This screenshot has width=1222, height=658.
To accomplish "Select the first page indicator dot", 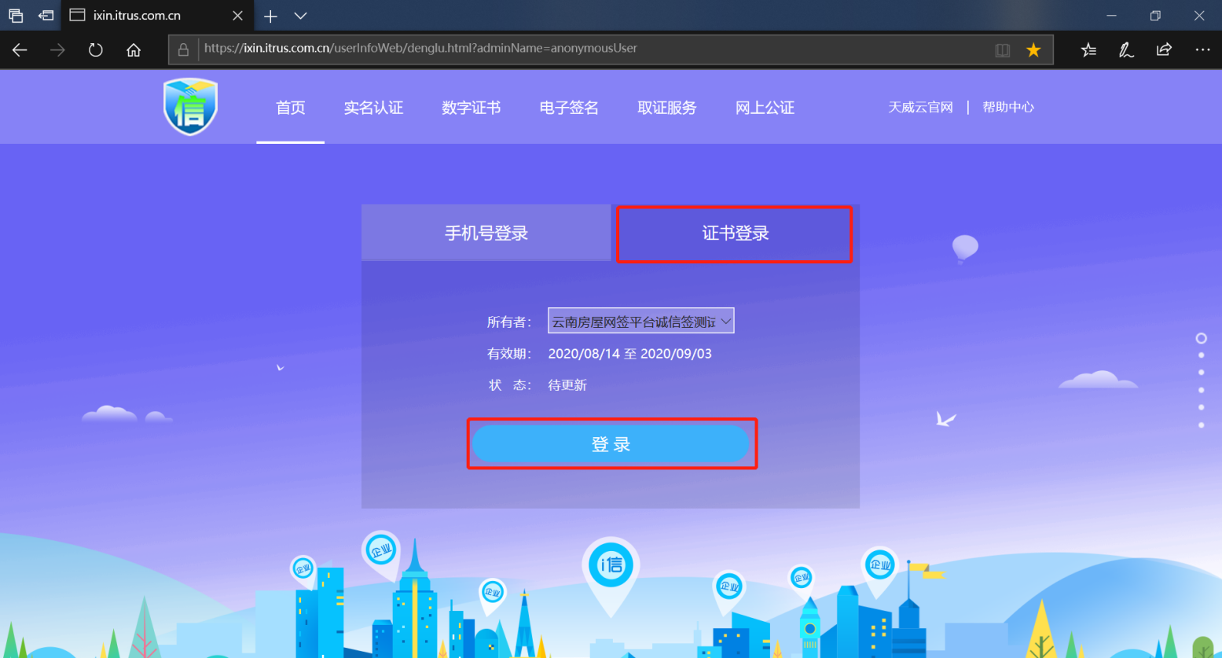I will click(1201, 338).
